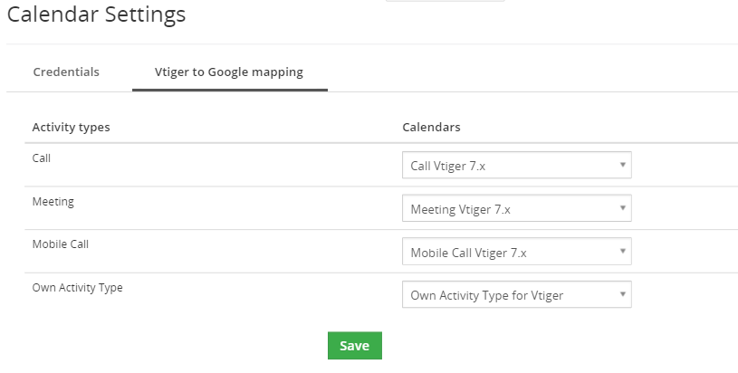Click the Call activity type label
738x373 pixels.
coord(42,158)
